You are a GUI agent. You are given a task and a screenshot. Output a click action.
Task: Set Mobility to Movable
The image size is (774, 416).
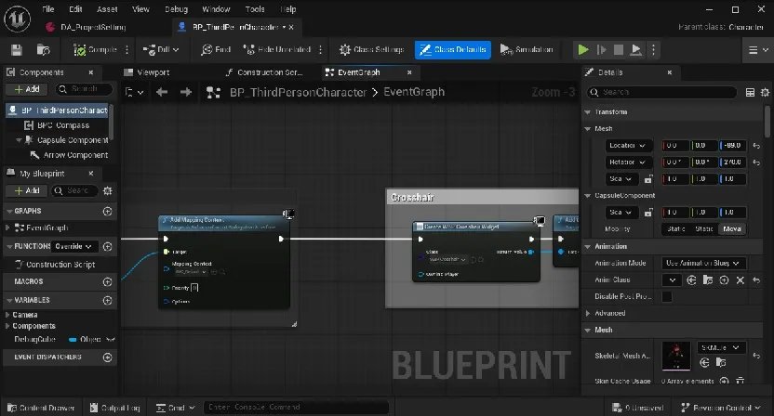click(732, 228)
